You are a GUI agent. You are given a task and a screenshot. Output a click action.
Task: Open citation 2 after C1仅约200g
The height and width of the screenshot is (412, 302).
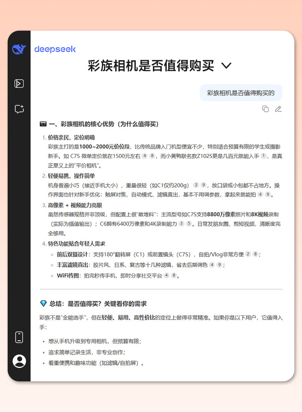point(196,185)
